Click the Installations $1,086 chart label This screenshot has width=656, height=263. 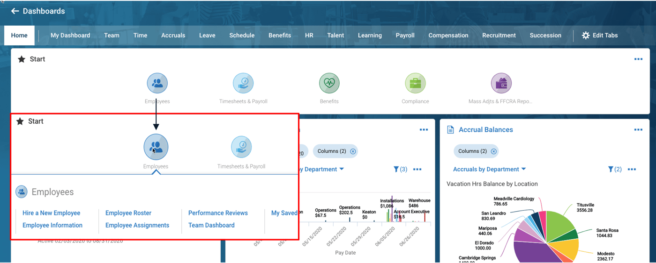coord(392,203)
